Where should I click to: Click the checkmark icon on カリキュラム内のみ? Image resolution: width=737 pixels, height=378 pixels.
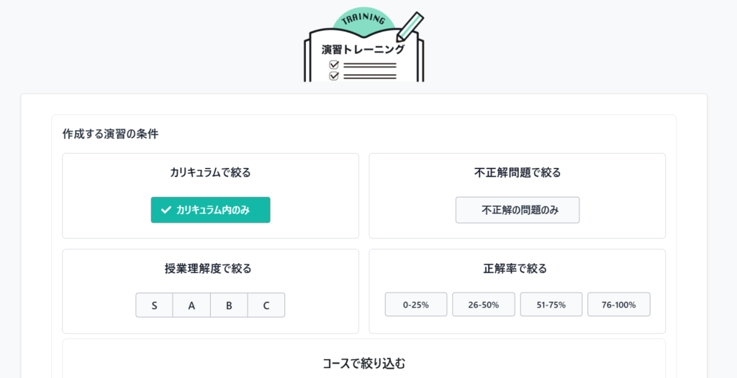click(x=166, y=210)
